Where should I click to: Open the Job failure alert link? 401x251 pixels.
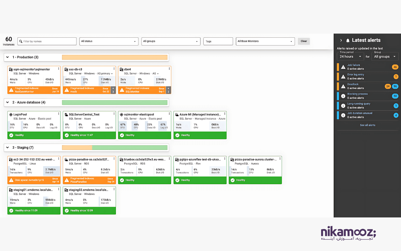pos(354,65)
